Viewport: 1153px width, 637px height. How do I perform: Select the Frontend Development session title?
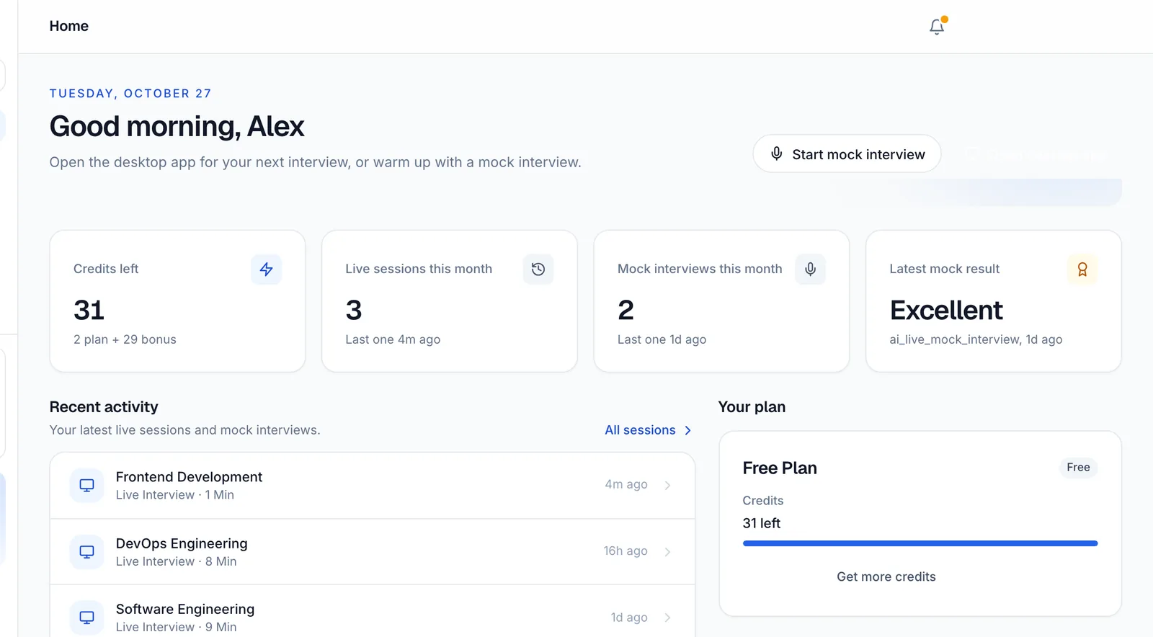(189, 477)
